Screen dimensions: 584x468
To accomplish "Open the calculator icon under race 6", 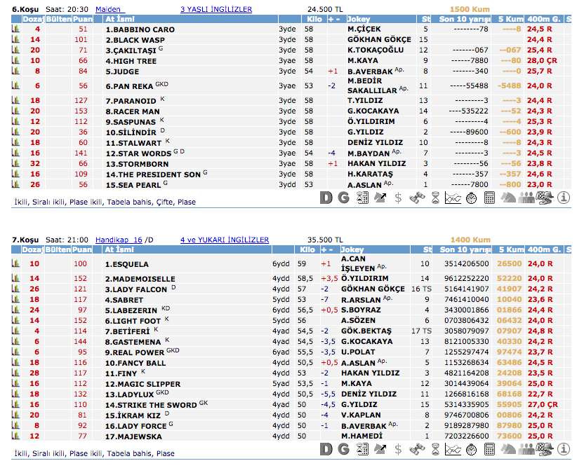I will pos(490,198).
